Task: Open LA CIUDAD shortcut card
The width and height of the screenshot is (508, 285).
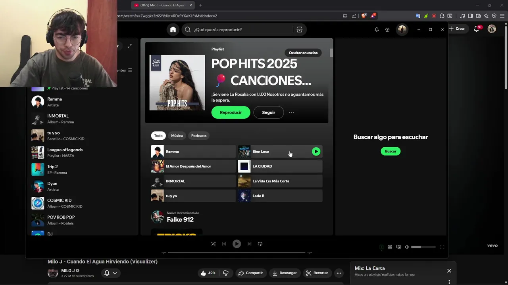Action: coord(280,166)
